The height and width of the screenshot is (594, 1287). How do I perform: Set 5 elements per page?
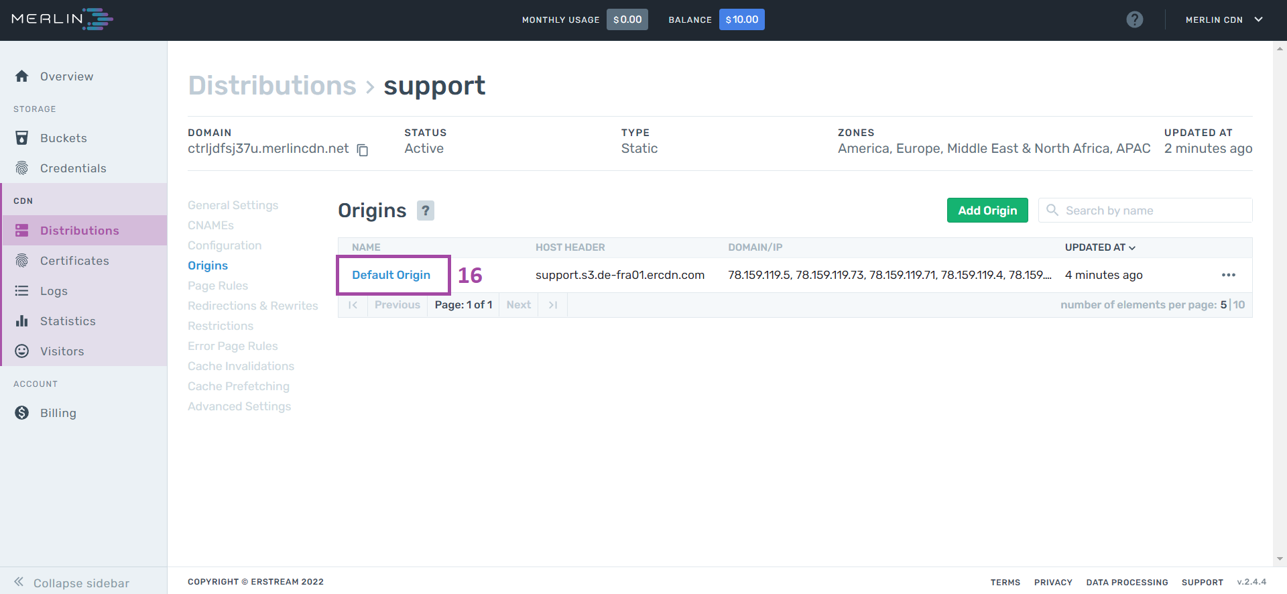[1223, 305]
